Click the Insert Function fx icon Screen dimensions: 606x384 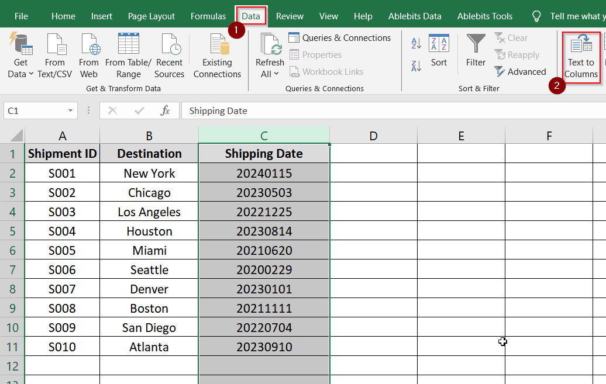point(165,111)
